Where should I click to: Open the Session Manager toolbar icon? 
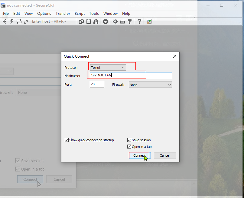[x=5, y=21]
